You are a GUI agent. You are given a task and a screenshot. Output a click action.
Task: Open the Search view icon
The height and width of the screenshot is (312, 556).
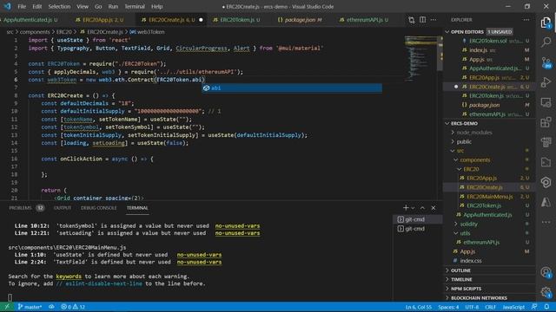tap(546, 42)
